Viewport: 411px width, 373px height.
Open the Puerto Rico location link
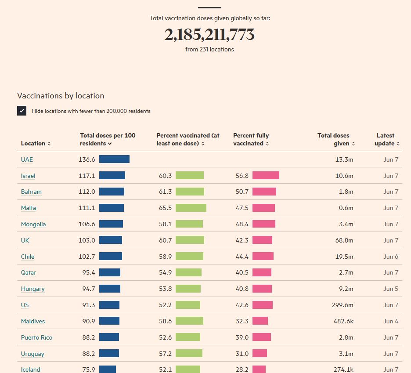[36, 337]
